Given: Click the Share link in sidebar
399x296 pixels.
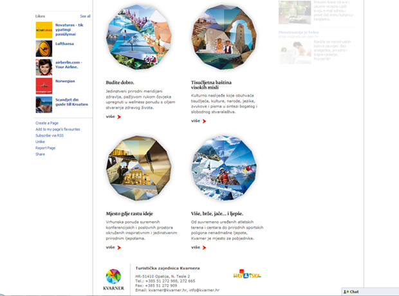Looking at the screenshot, I should [x=40, y=154].
